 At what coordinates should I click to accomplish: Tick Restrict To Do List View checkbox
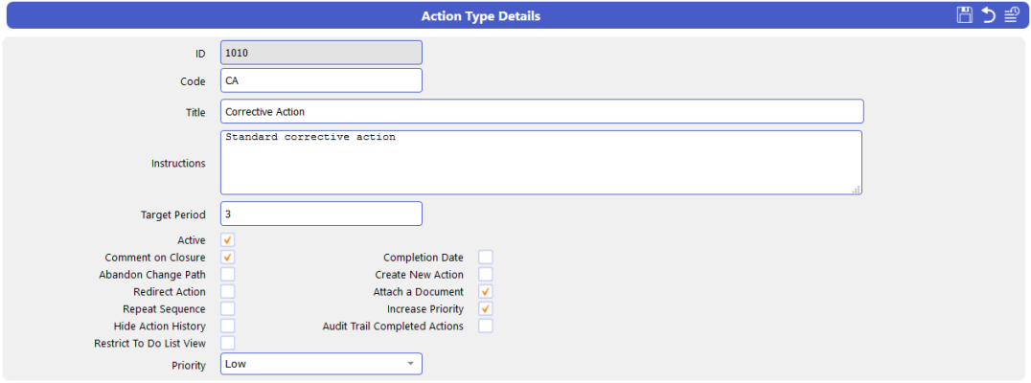227,343
